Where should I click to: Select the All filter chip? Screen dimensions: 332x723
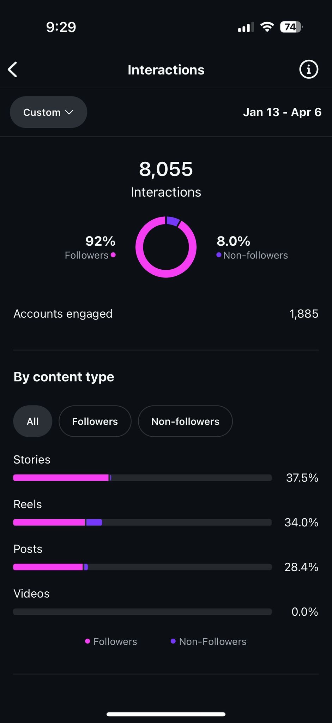(x=33, y=421)
